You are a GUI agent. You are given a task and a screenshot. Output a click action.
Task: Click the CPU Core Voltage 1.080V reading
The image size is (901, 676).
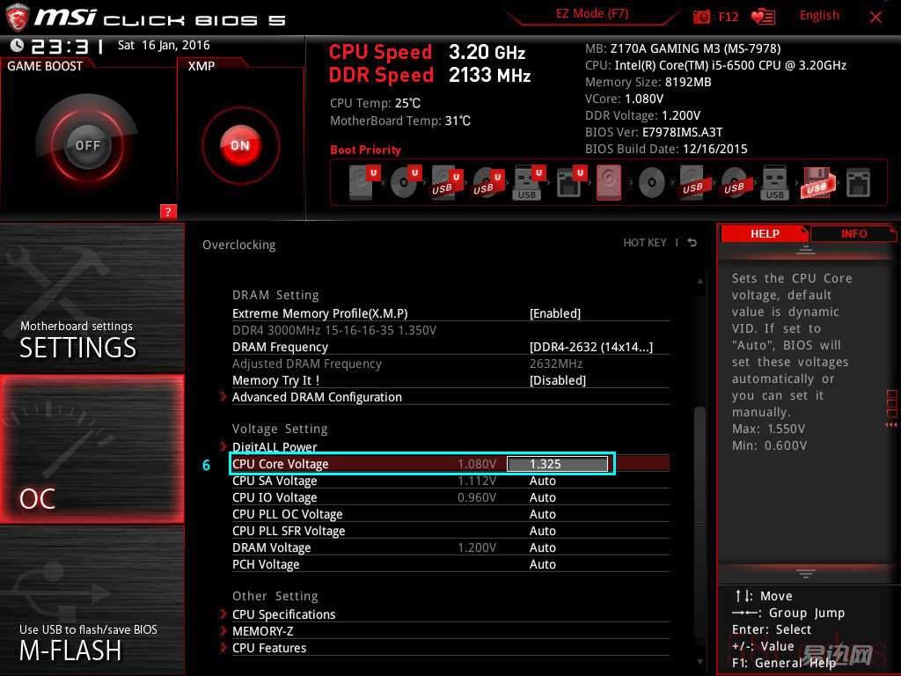[476, 464]
